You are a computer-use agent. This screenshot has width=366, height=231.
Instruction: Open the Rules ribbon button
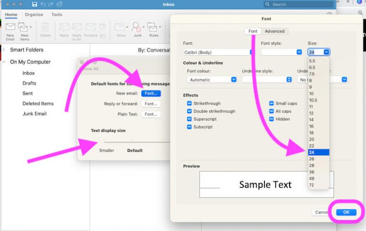[x=154, y=30]
